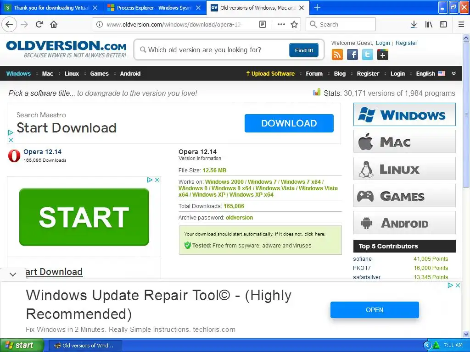Click the Login link near Welcome Guest

383,43
